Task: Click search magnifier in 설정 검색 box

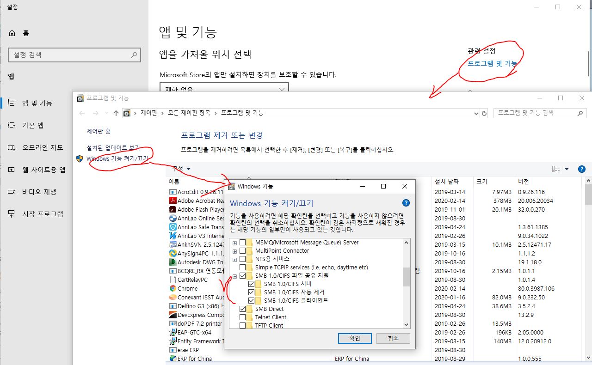Action: coord(134,55)
